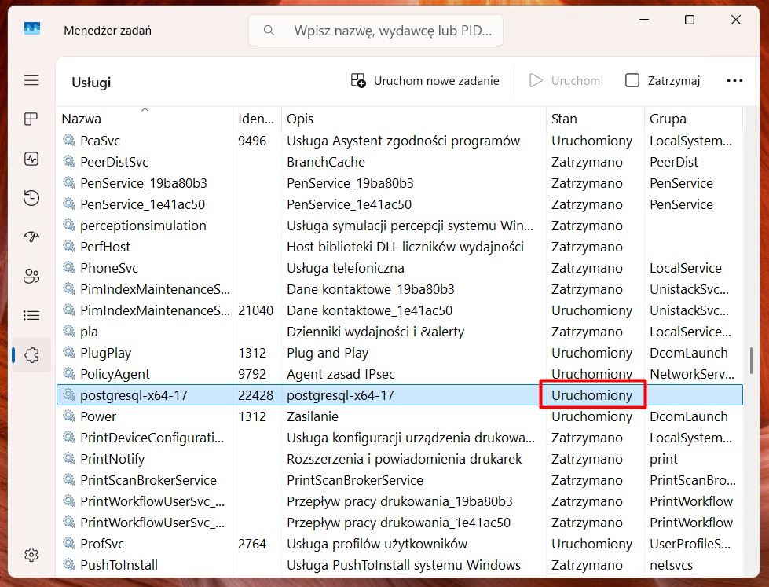Open the Users page in sidebar
This screenshot has width=769, height=587.
(x=31, y=277)
